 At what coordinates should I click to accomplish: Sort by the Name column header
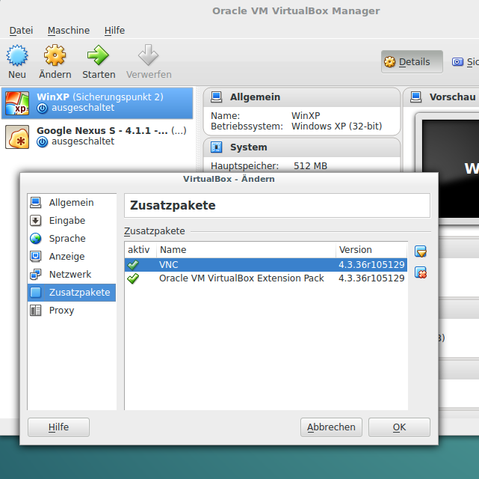pyautogui.click(x=246, y=250)
